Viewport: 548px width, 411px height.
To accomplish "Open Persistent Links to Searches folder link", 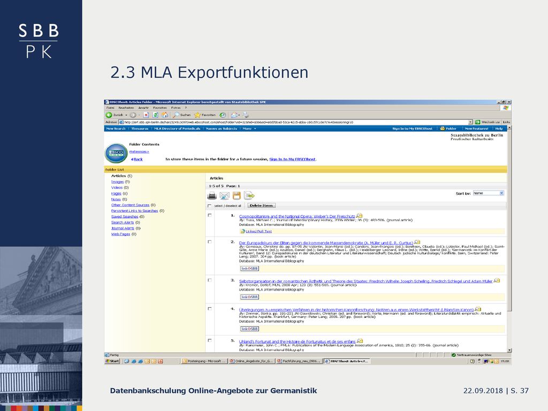I will [134, 211].
